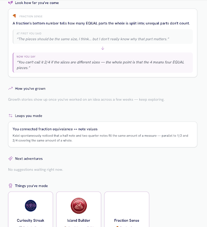Click the 'Look how far you've come' heading
This screenshot has width=207, height=227.
37,3
